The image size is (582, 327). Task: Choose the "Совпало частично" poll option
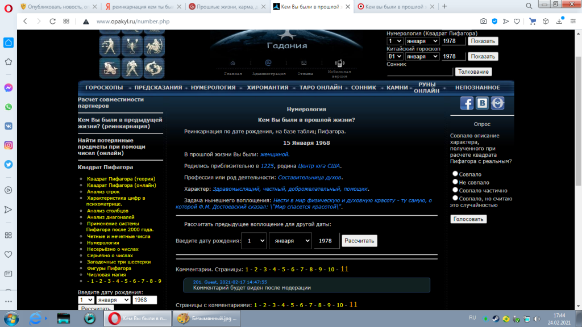click(x=455, y=190)
